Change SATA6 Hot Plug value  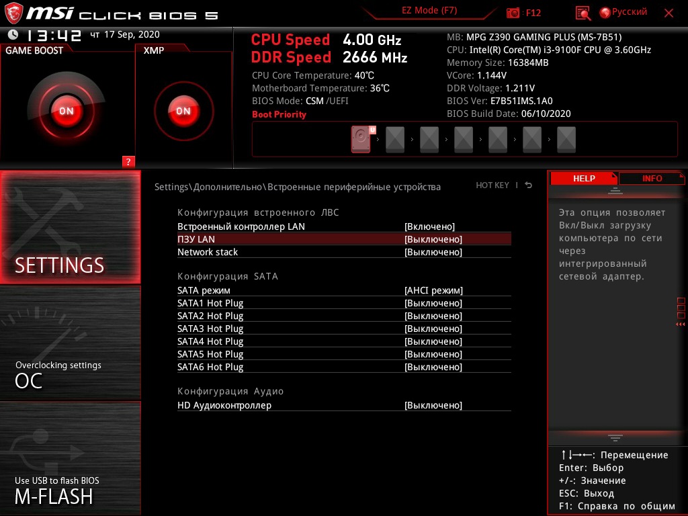click(x=433, y=366)
